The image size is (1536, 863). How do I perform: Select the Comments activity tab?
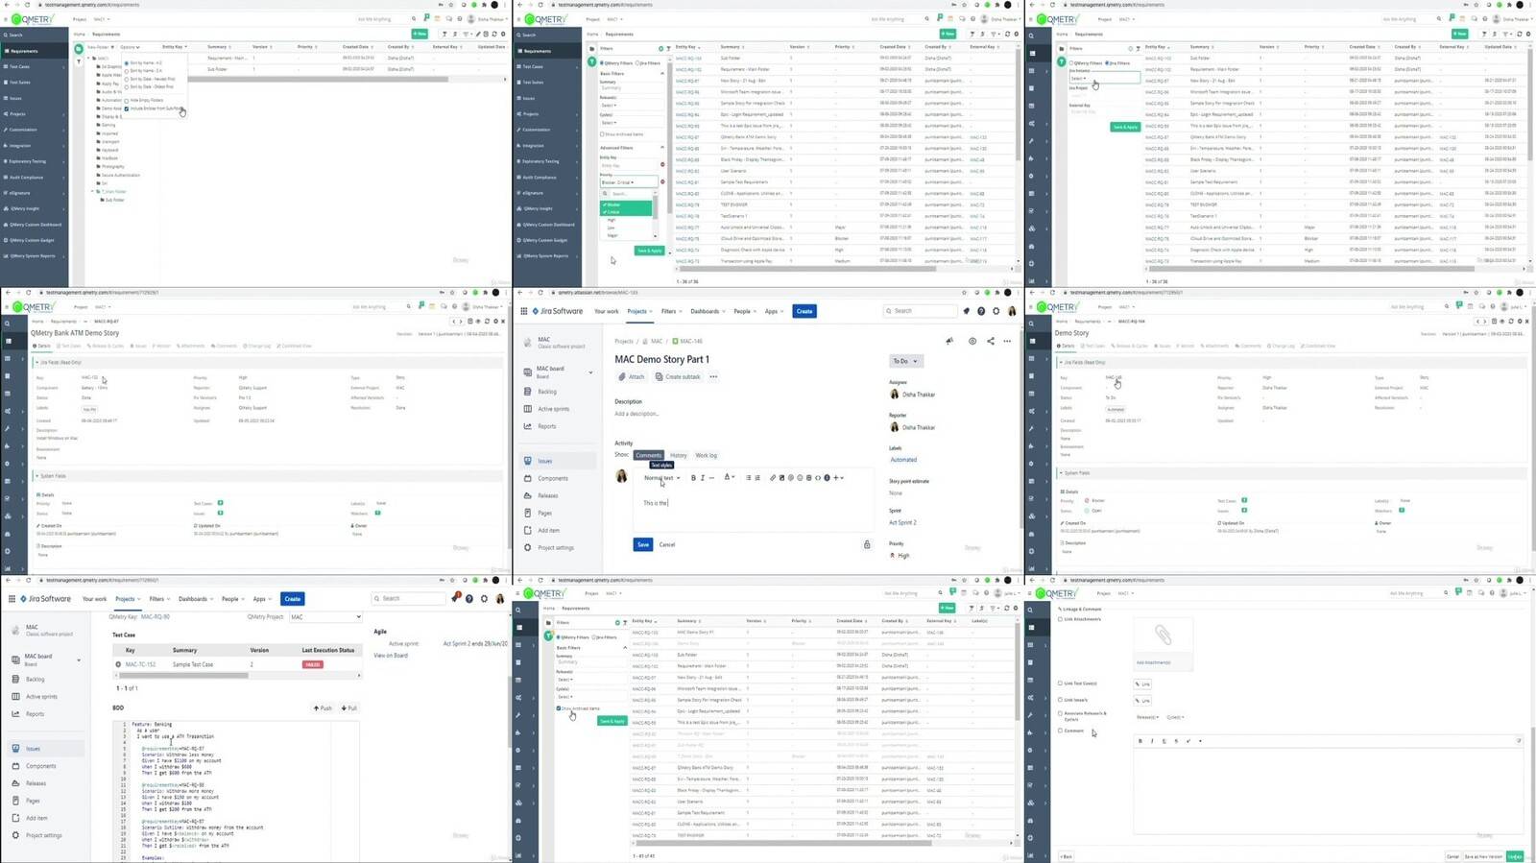coord(648,455)
